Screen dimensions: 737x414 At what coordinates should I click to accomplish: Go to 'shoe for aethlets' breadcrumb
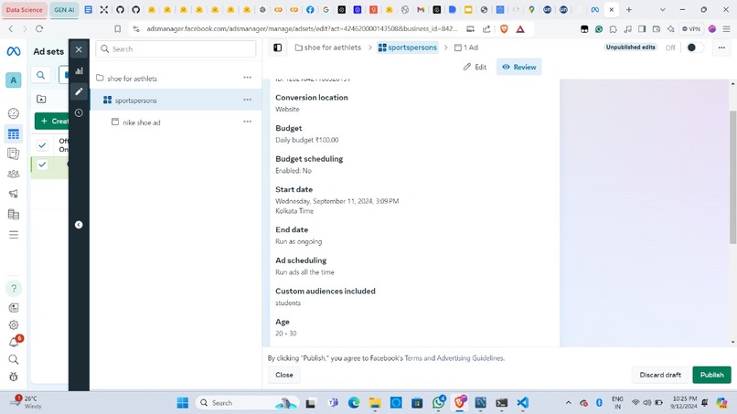(328, 48)
